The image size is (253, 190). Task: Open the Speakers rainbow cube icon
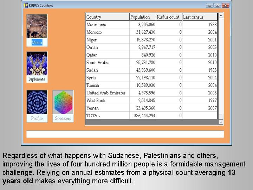pos(63,102)
